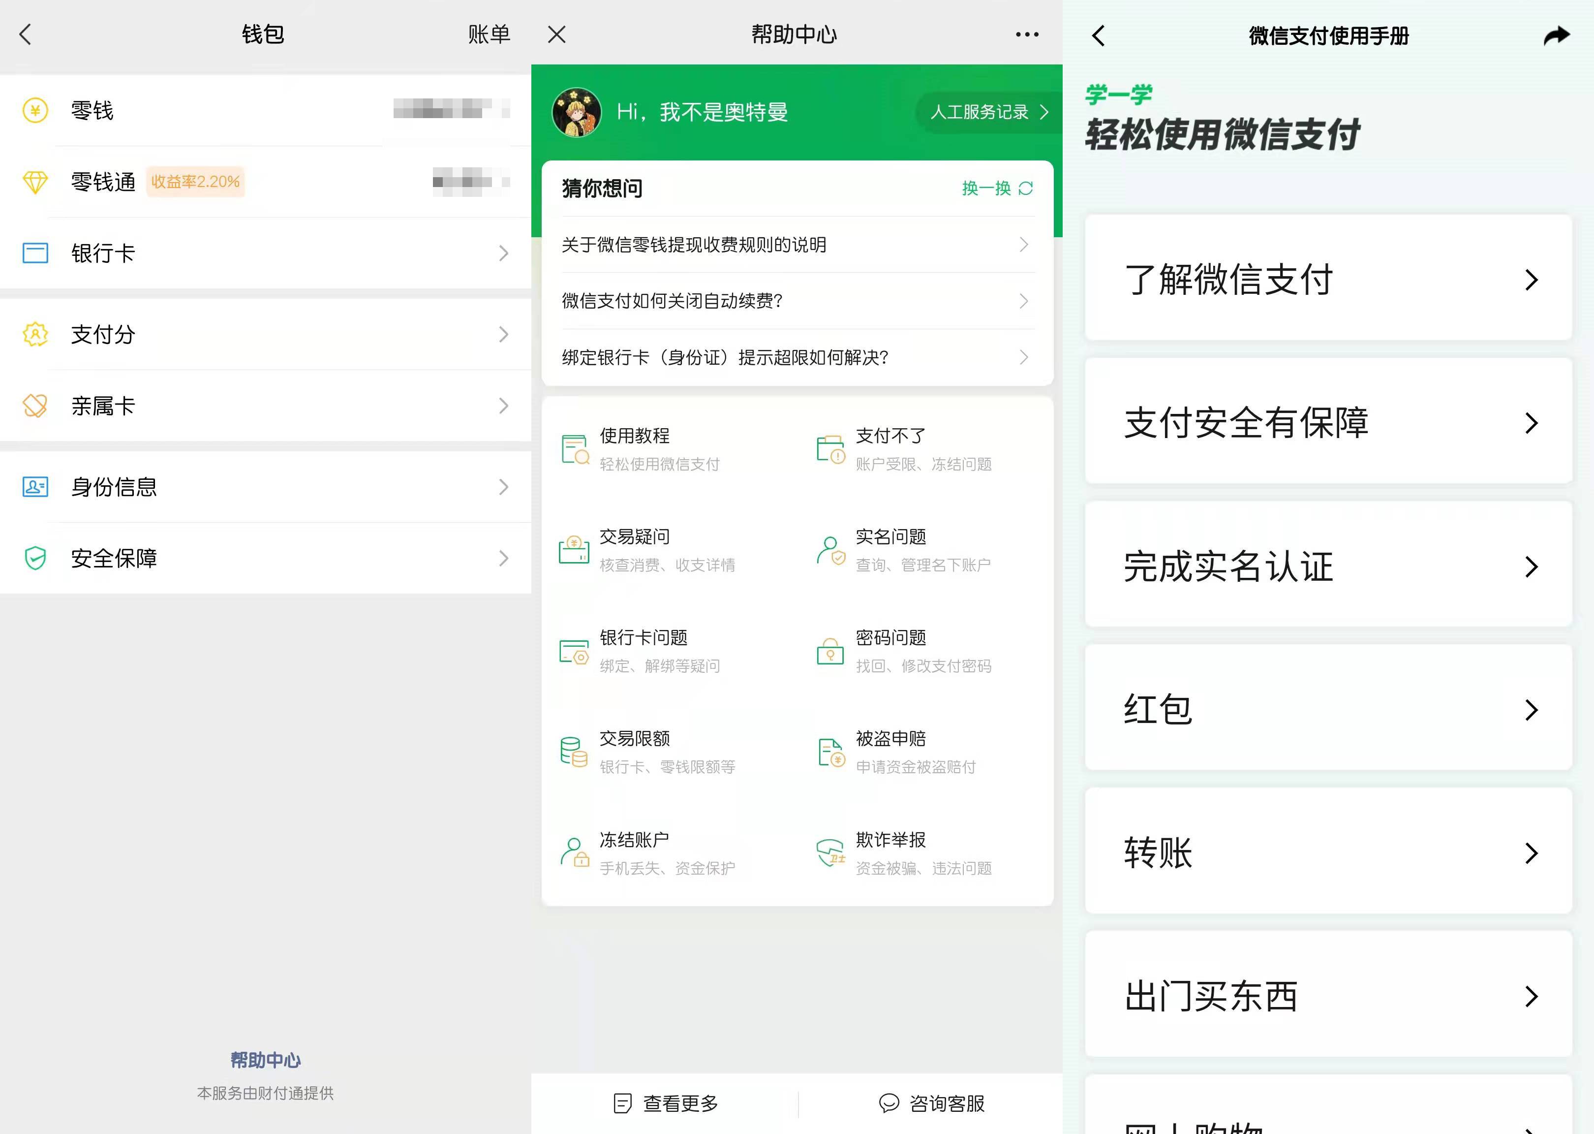Screen dimensions: 1594x1134
Task: Tap 零钱 row label
Action: 92,110
